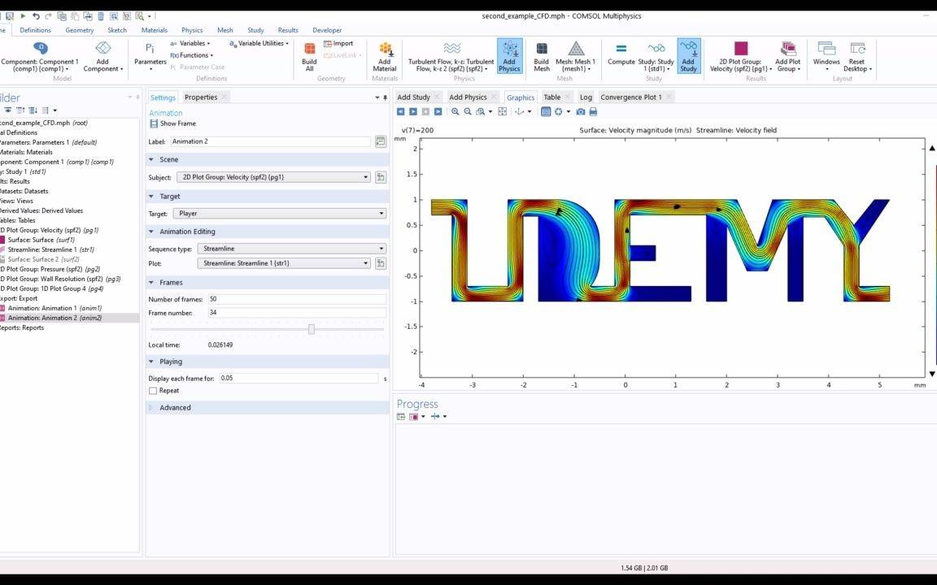Click the Mesh 1 ribbon icon
The width and height of the screenshot is (937, 585).
(x=576, y=49)
